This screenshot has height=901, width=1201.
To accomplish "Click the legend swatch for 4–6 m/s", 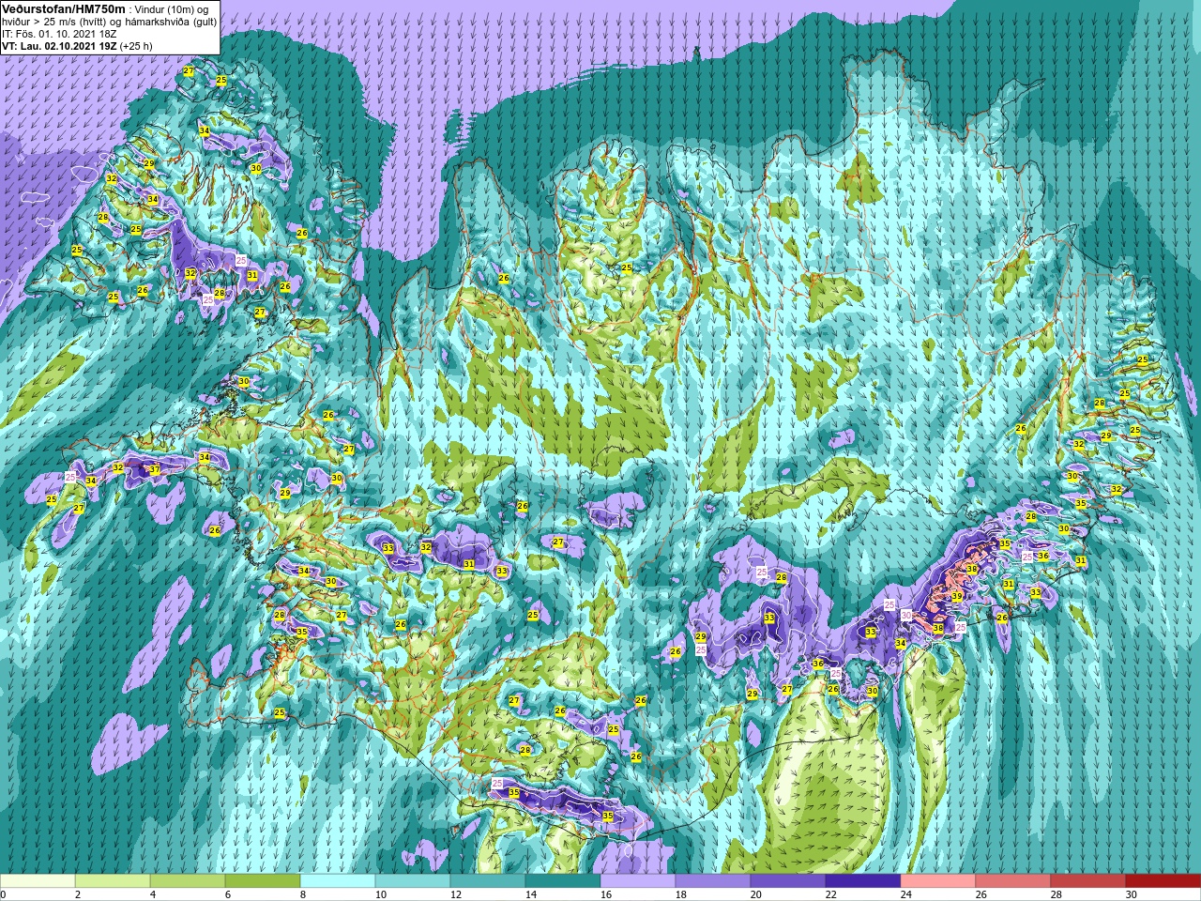I will 188,881.
